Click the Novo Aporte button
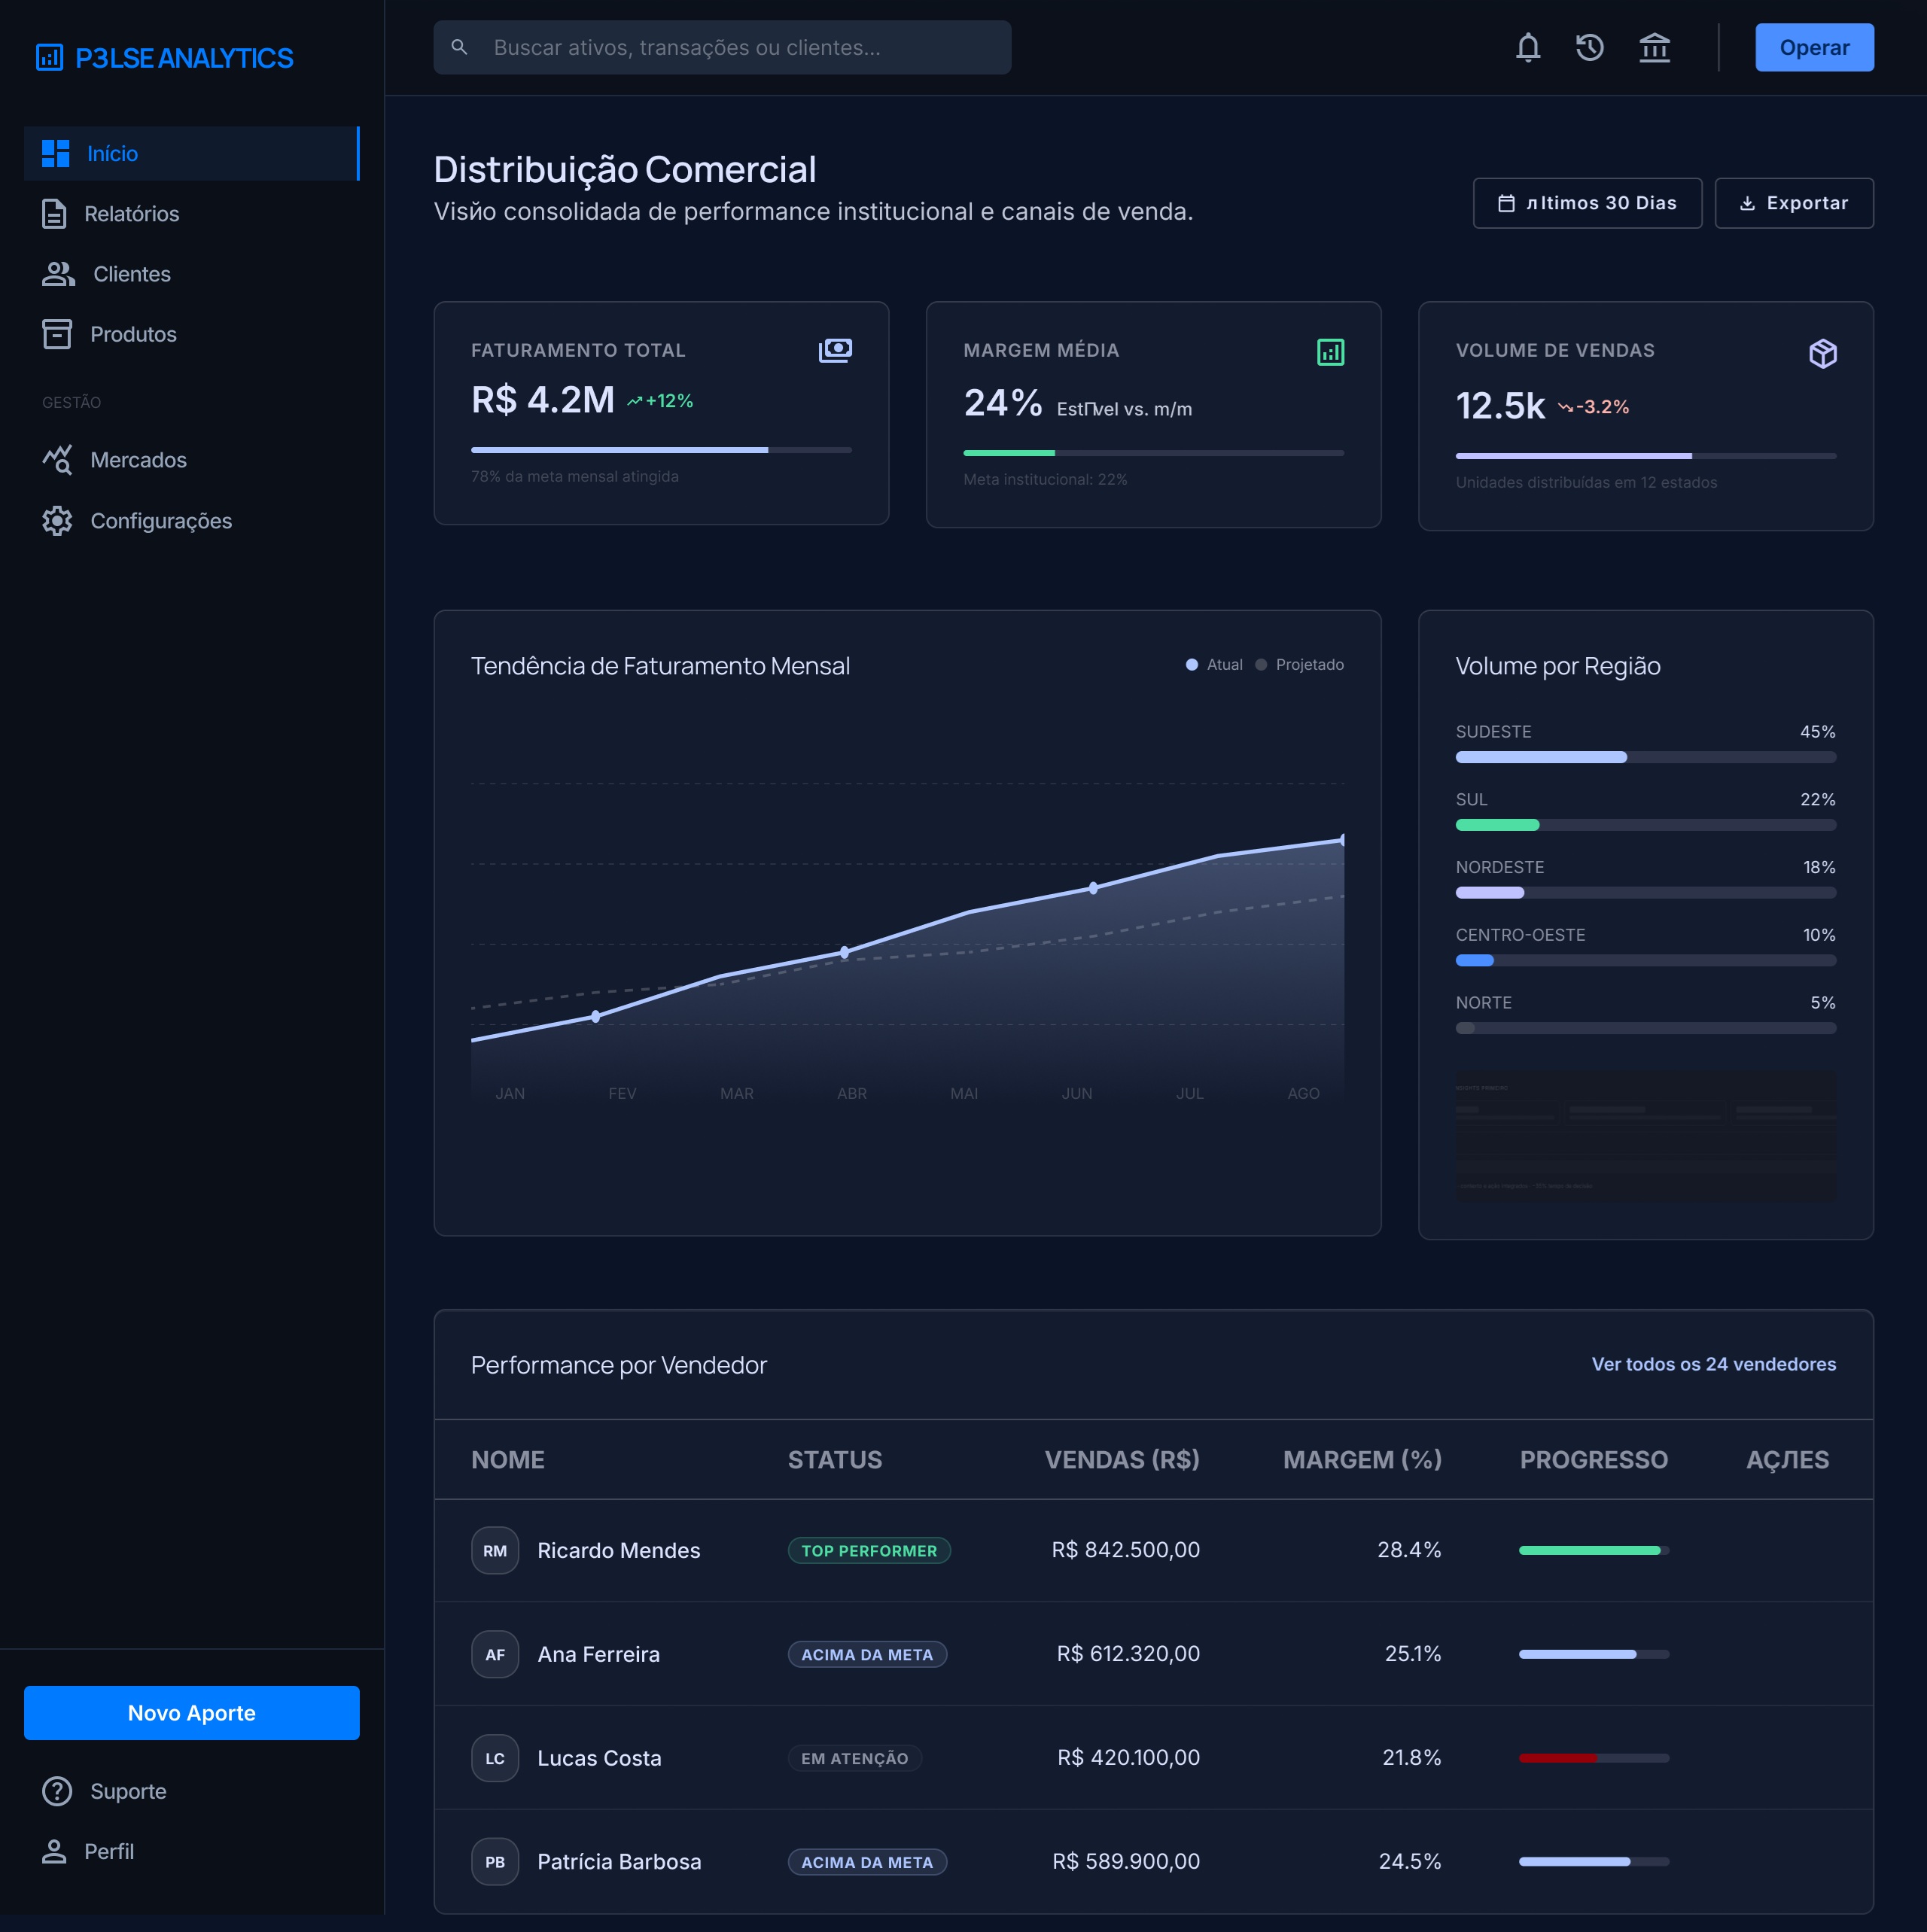 191,1712
